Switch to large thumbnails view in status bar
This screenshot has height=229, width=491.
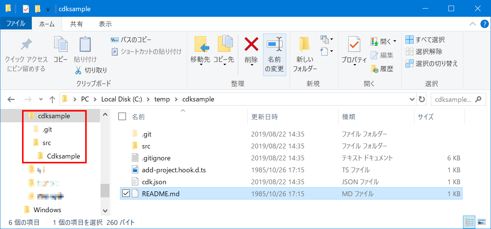[482, 221]
